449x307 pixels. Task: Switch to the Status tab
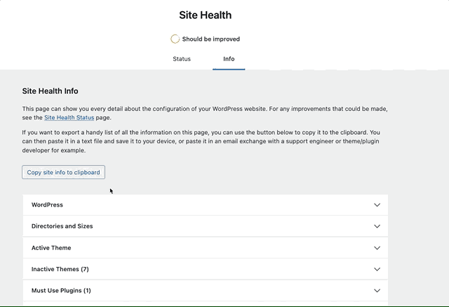coord(182,59)
